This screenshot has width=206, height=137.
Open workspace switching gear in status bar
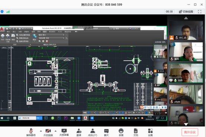point(134,113)
